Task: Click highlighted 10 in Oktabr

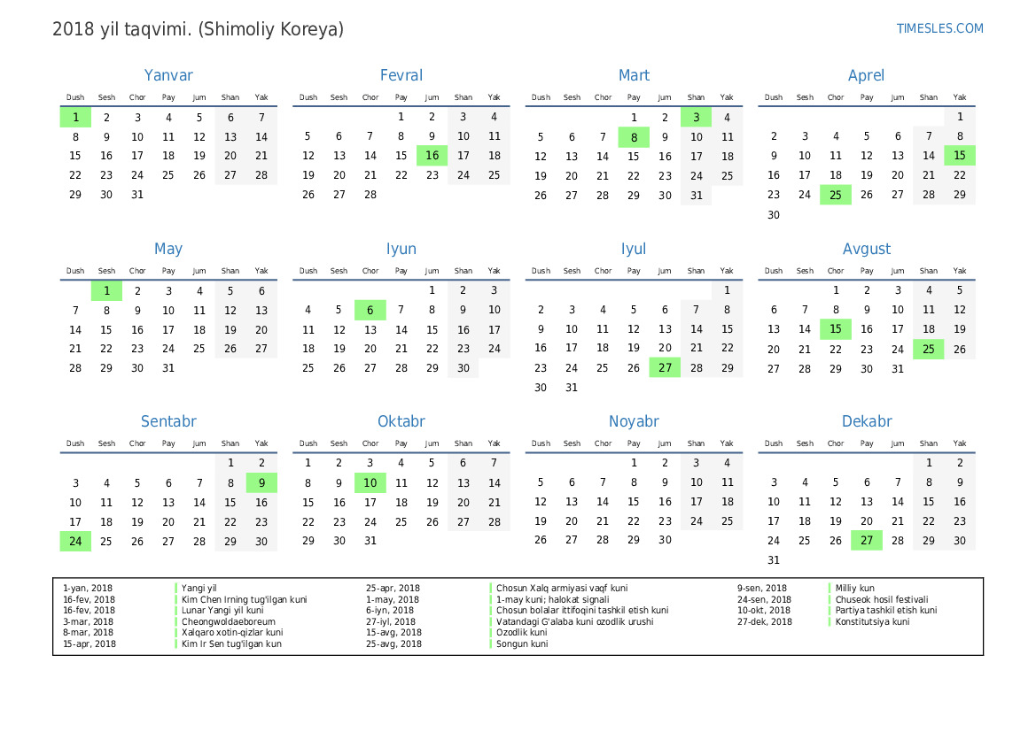Action: tap(370, 483)
